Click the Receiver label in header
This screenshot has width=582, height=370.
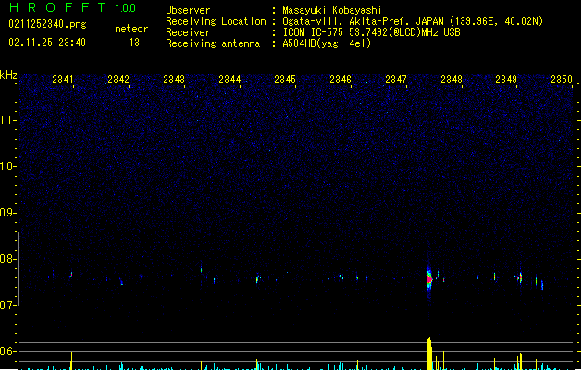pos(188,32)
